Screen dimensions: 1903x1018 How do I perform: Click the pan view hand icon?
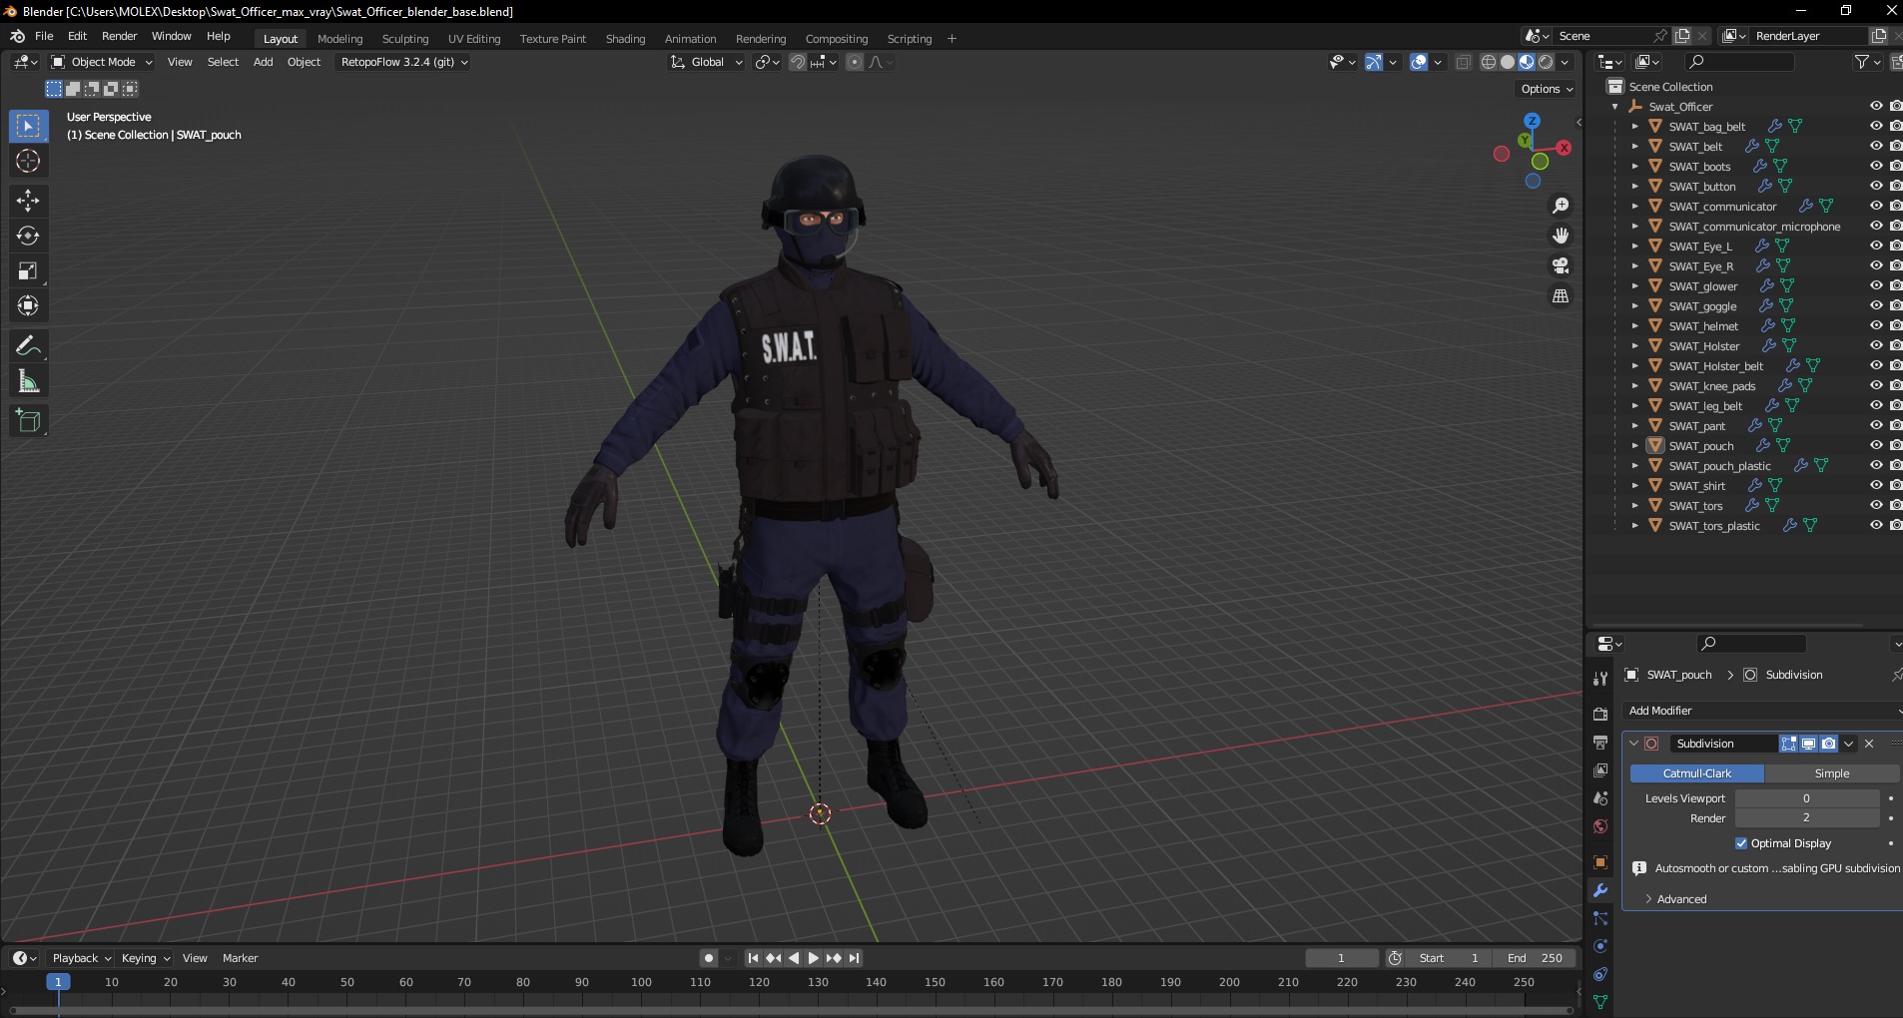[x=1561, y=236]
